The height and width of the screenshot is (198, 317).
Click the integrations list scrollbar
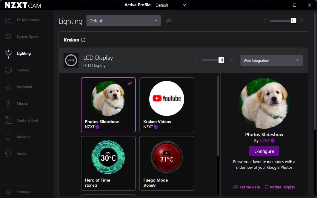point(218,116)
